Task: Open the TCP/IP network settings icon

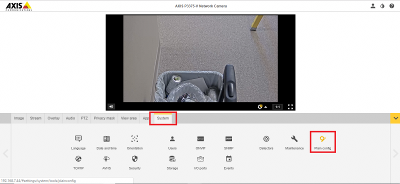Action: [x=78, y=159]
